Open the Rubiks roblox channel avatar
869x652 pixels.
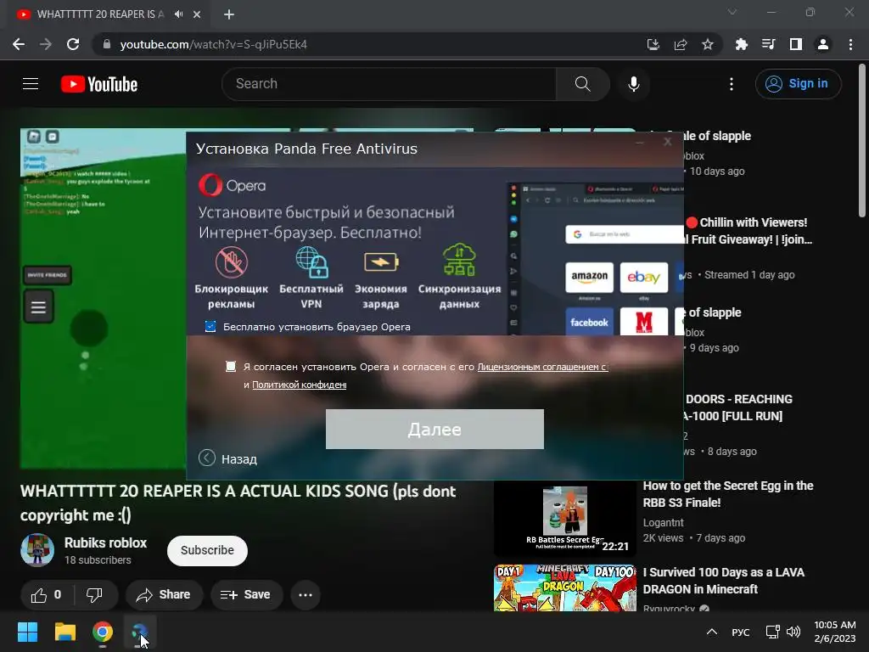click(x=37, y=550)
